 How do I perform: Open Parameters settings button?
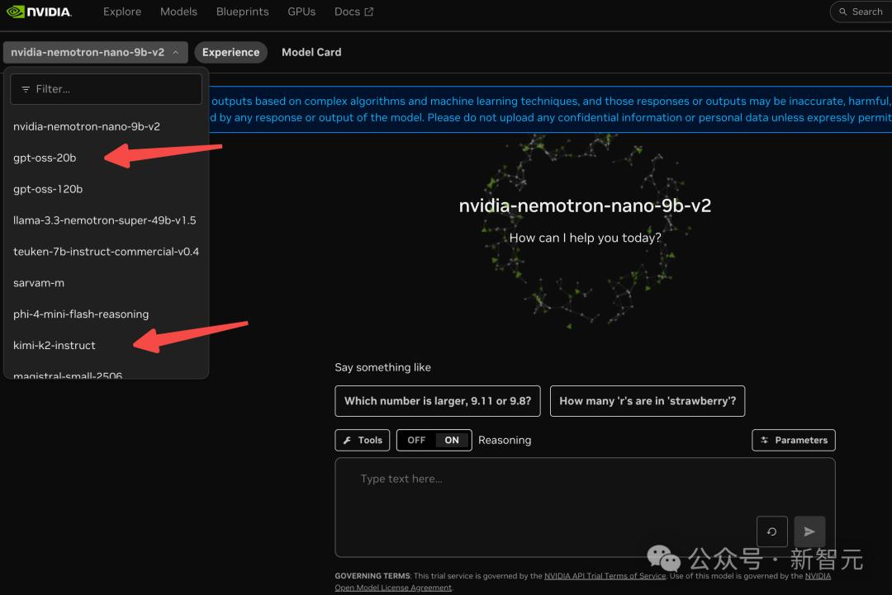[x=793, y=440]
